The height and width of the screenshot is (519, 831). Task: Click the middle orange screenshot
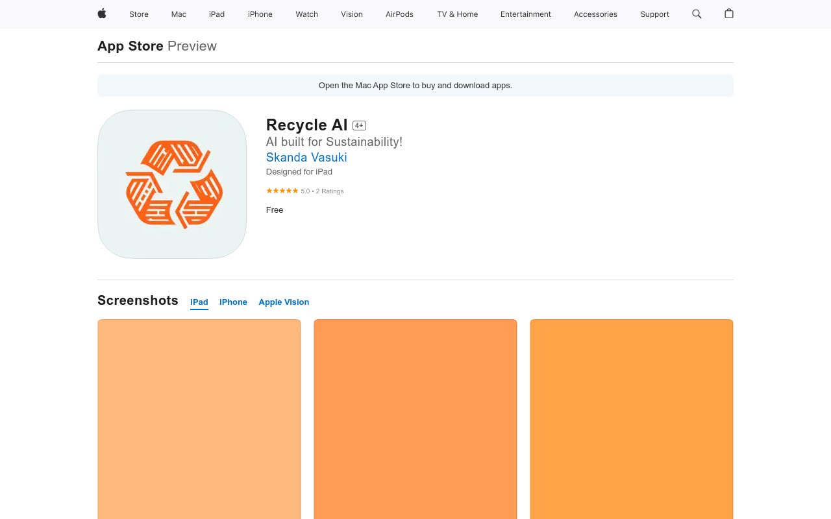click(415, 419)
